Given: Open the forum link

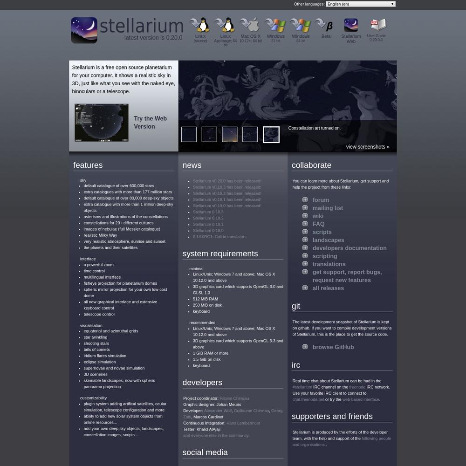Looking at the screenshot, I should click(x=321, y=200).
